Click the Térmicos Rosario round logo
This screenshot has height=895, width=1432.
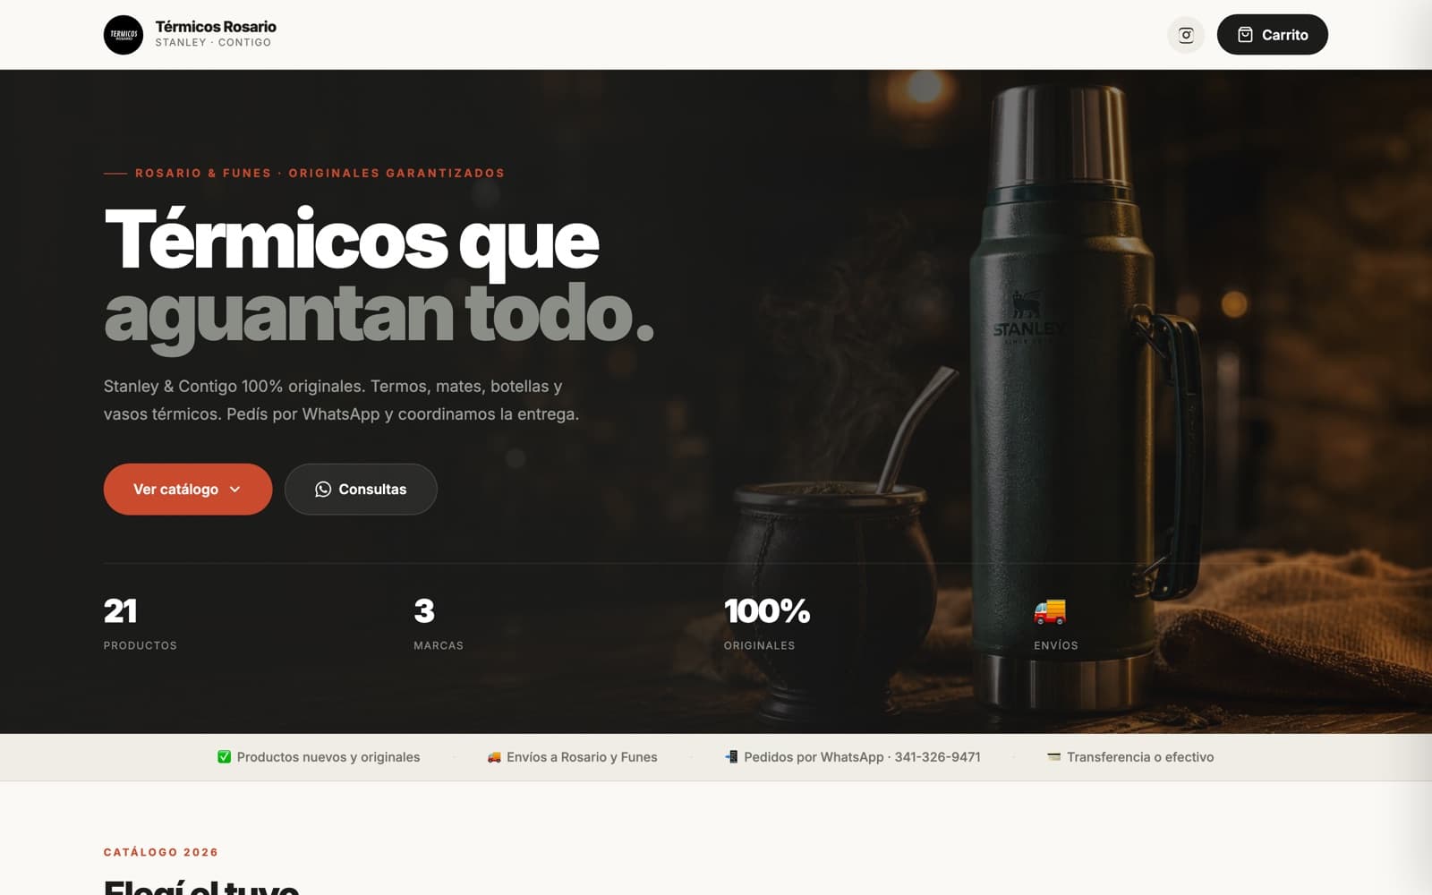pyautogui.click(x=124, y=35)
